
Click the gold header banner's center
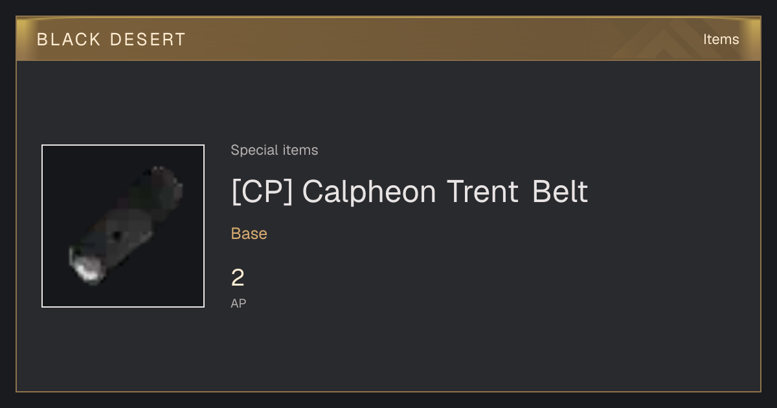click(388, 39)
